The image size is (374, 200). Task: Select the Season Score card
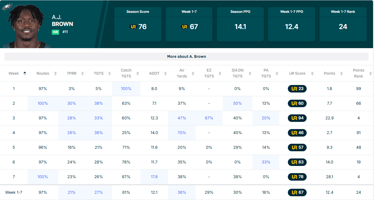(x=138, y=24)
